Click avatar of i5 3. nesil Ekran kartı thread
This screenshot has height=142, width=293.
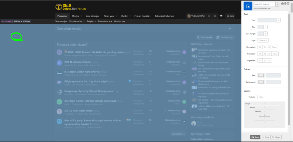tap(59, 73)
